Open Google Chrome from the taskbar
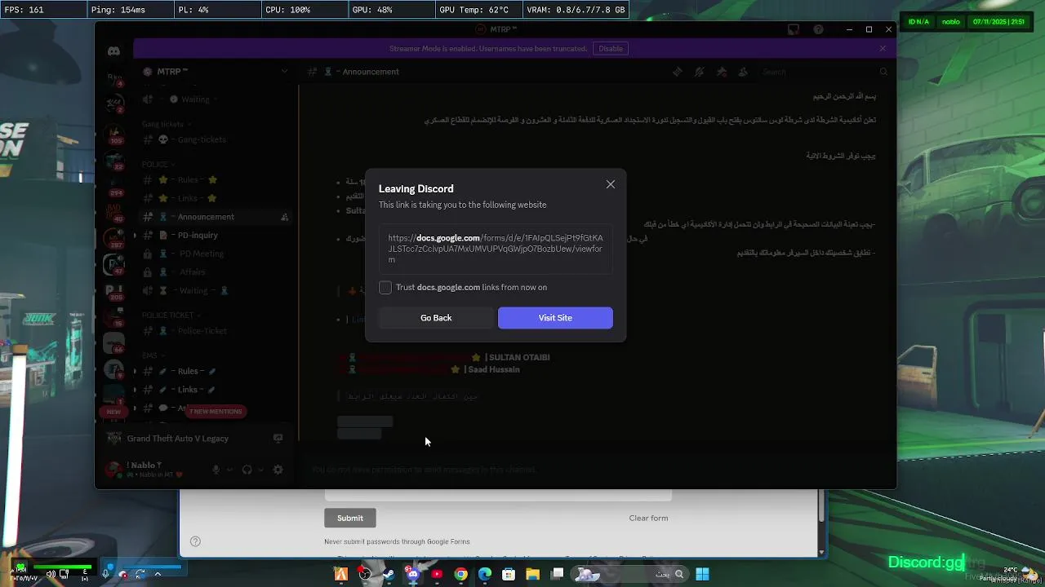This screenshot has height=587, width=1045. (x=460, y=574)
